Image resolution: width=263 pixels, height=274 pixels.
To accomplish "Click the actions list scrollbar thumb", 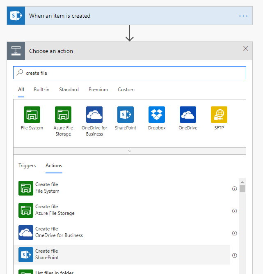I will 242,189.
